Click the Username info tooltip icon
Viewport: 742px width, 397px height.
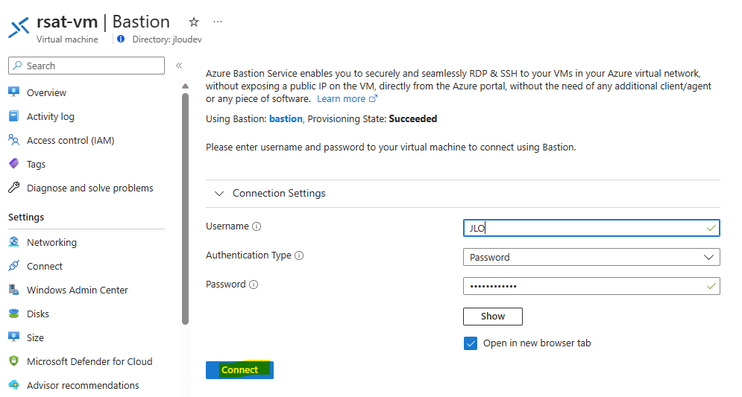tap(257, 226)
